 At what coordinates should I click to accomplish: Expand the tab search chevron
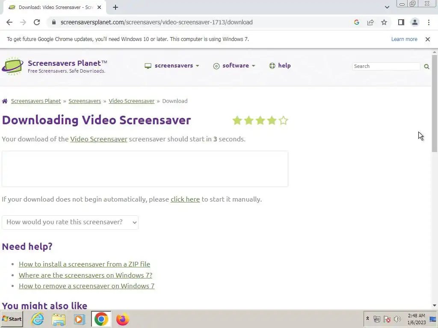(x=387, y=7)
